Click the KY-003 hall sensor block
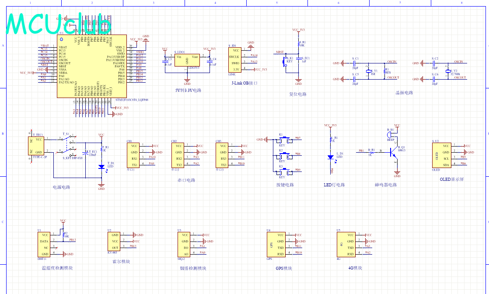The image size is (489, 294). 113,241
